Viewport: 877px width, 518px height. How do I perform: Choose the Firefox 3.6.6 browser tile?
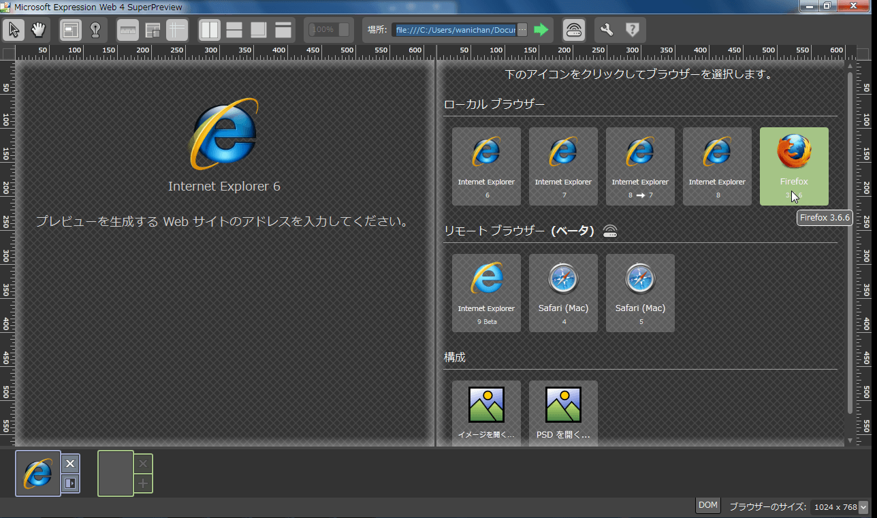[x=794, y=166]
